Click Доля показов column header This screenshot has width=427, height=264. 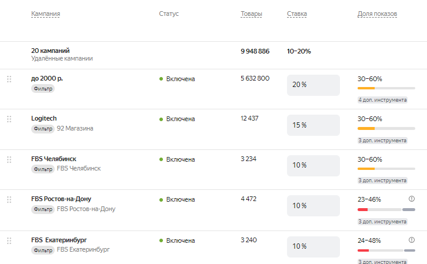tap(378, 14)
